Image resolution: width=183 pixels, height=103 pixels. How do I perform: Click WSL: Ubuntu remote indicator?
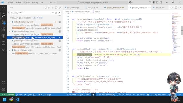point(7,95)
